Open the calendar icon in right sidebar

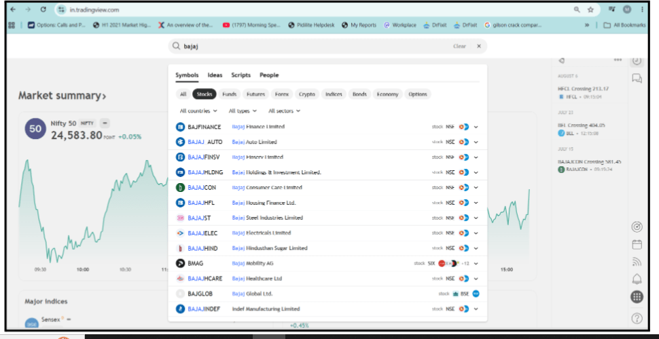pyautogui.click(x=637, y=245)
